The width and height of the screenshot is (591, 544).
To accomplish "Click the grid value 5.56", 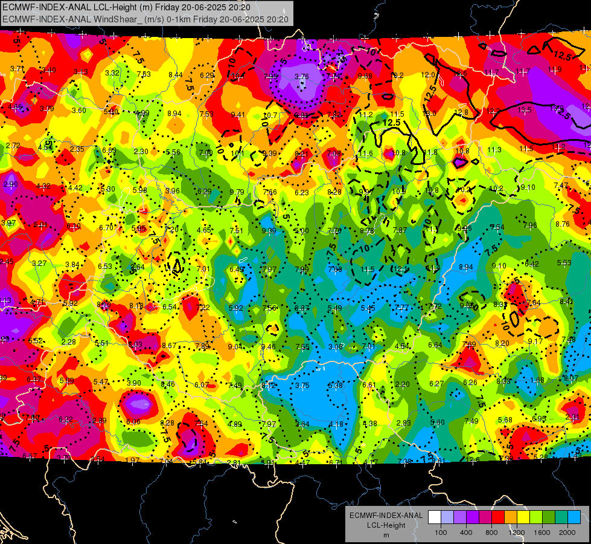I will 173,152.
